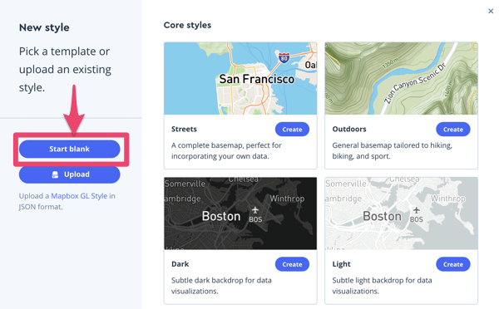Click the Dark style description text

pyautogui.click(x=221, y=286)
